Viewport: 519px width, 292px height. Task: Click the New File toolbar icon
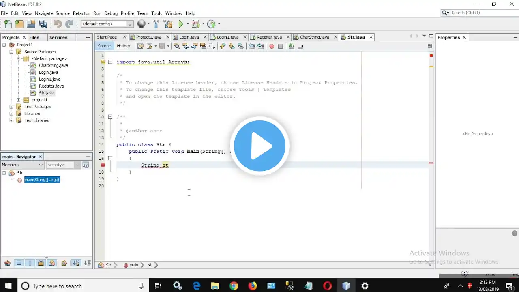coord(8,24)
